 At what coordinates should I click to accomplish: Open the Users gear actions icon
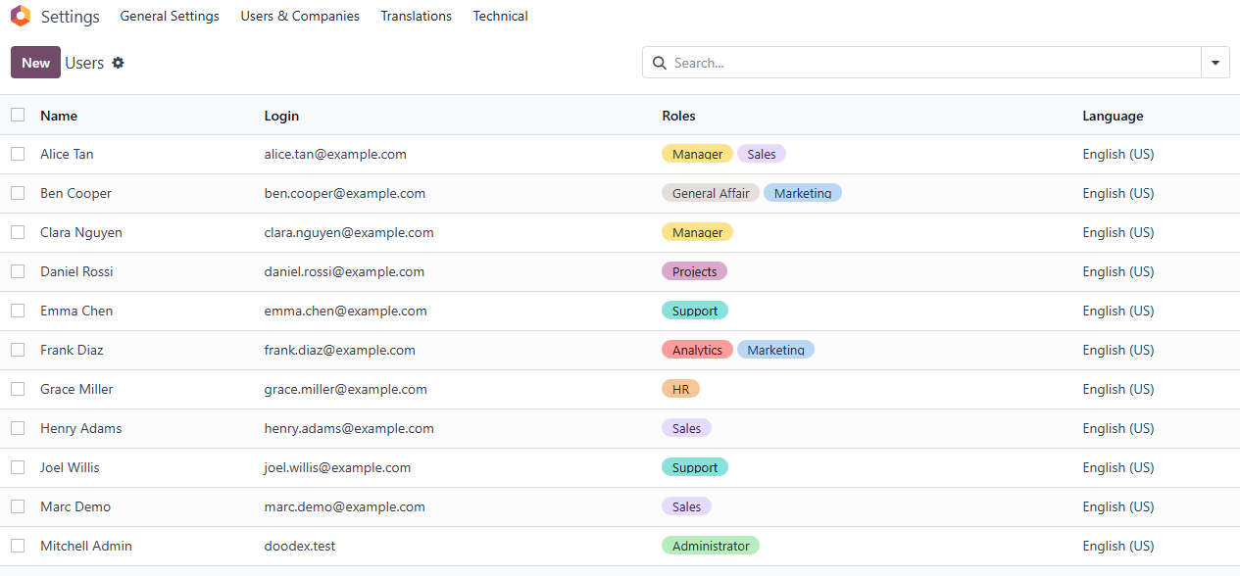pos(118,63)
